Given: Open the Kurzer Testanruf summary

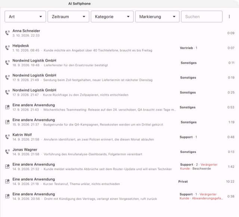Looking at the screenshot, I should [119, 182].
